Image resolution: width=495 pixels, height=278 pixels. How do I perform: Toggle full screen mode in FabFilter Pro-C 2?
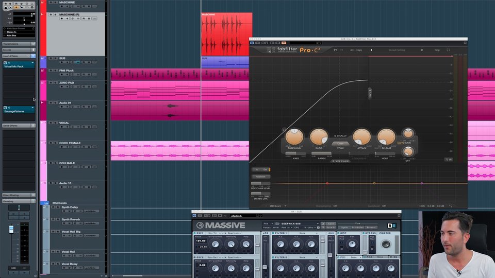tap(448, 50)
